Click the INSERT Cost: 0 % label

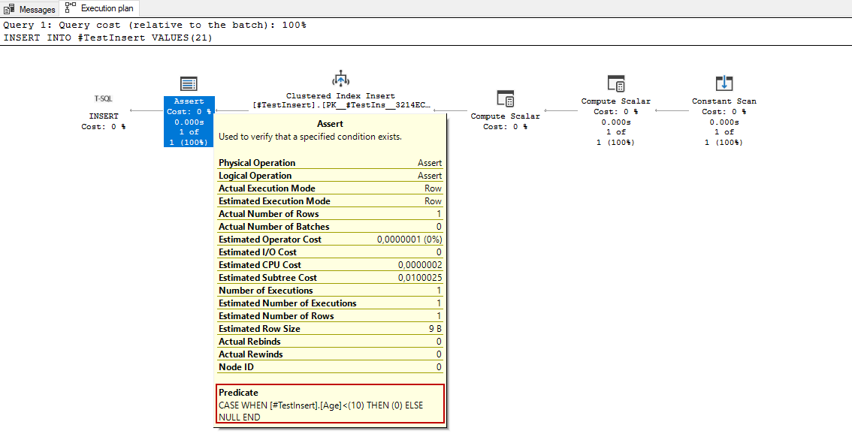pyautogui.click(x=103, y=121)
